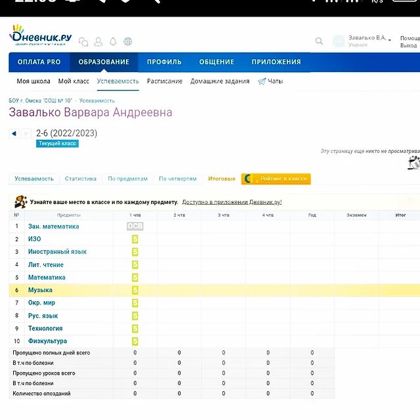Screen dimensions: 420x420
Task: Switch to Успеваемость tab above table
Action: [x=34, y=178]
